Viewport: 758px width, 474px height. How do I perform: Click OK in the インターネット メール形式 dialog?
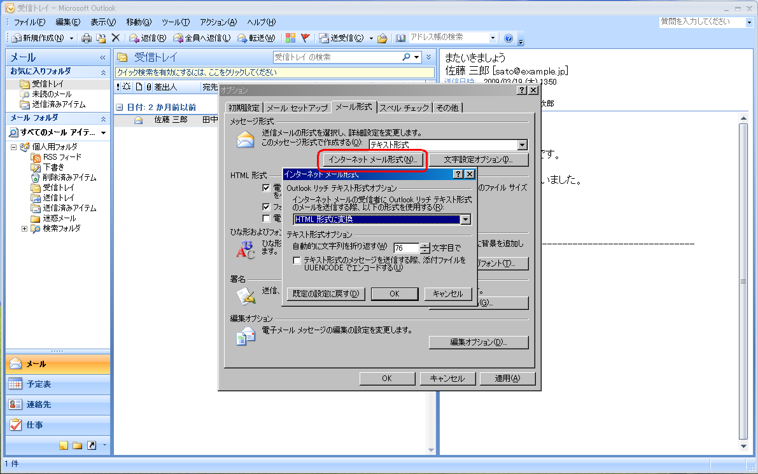pyautogui.click(x=395, y=294)
